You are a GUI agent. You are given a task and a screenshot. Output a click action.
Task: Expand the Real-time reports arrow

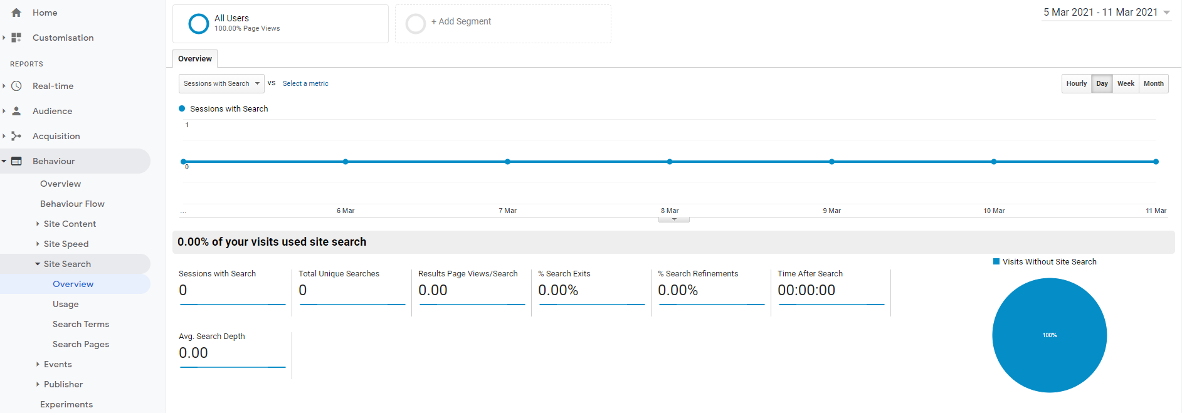tap(4, 86)
